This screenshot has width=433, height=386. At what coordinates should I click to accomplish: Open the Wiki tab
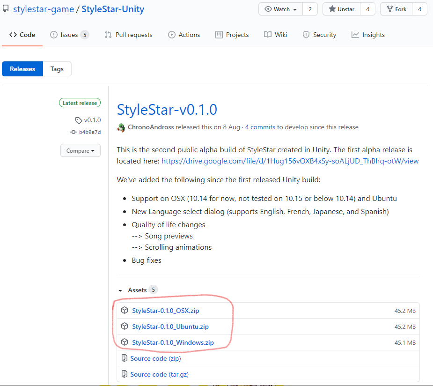click(x=276, y=35)
